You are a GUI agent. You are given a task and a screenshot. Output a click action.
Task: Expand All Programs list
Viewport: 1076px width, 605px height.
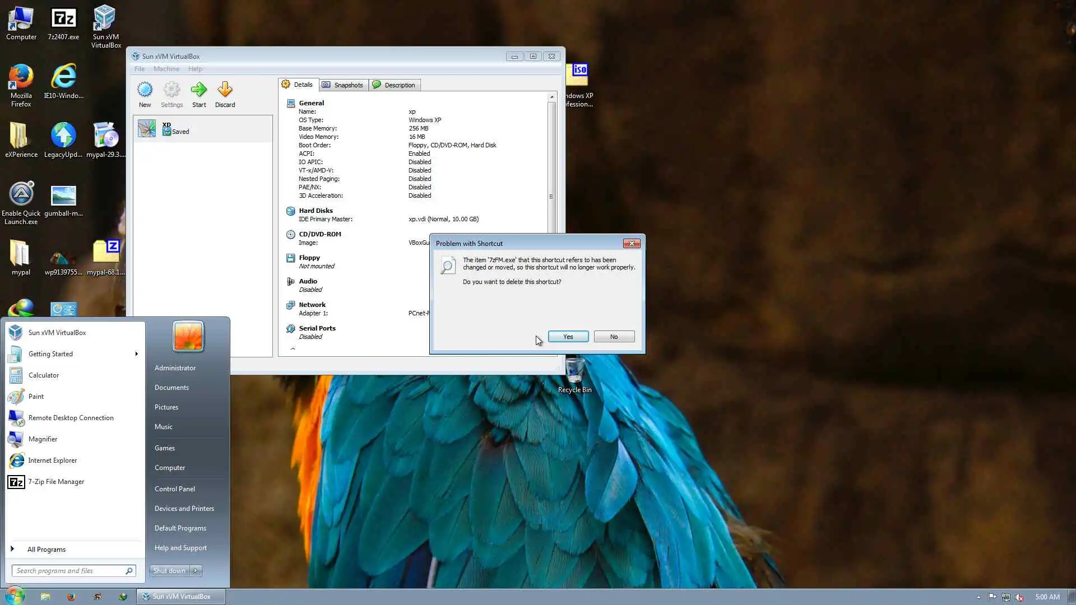click(46, 550)
